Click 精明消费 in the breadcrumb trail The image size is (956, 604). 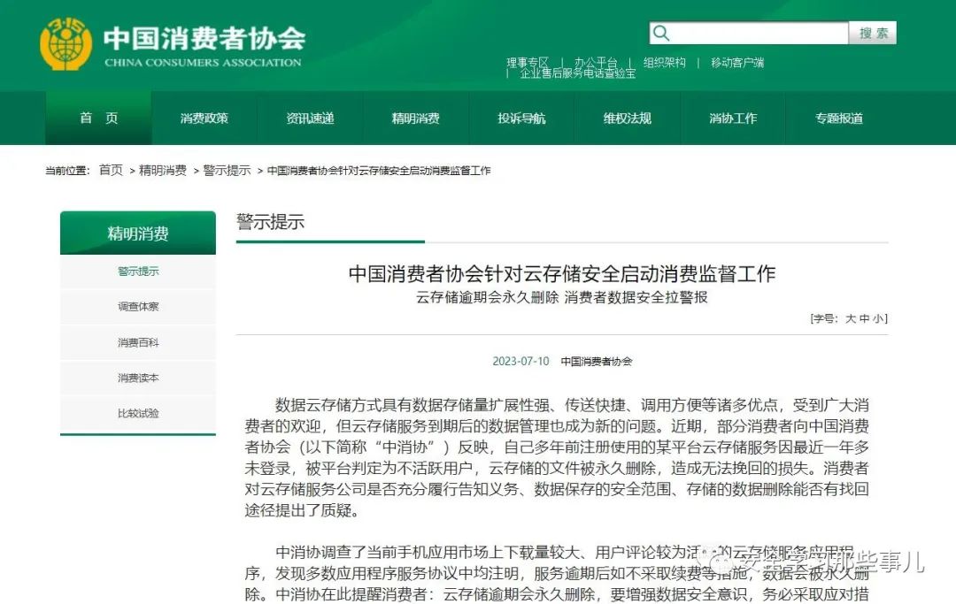tap(163, 171)
